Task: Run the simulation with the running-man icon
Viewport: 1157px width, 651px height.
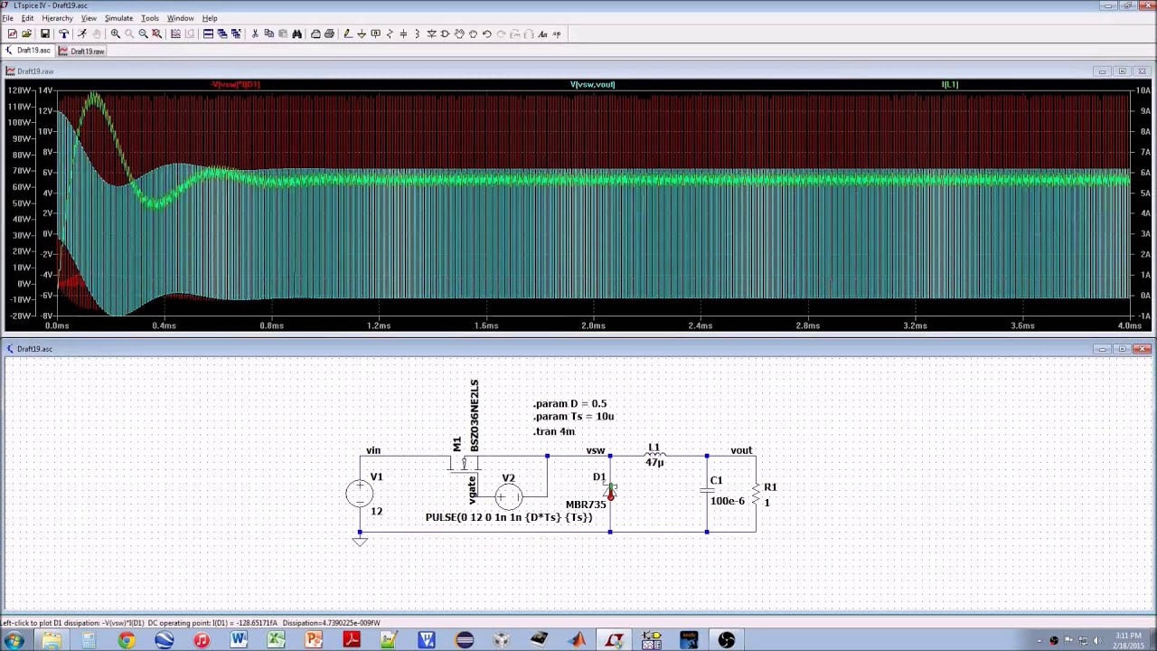Action: click(x=81, y=33)
